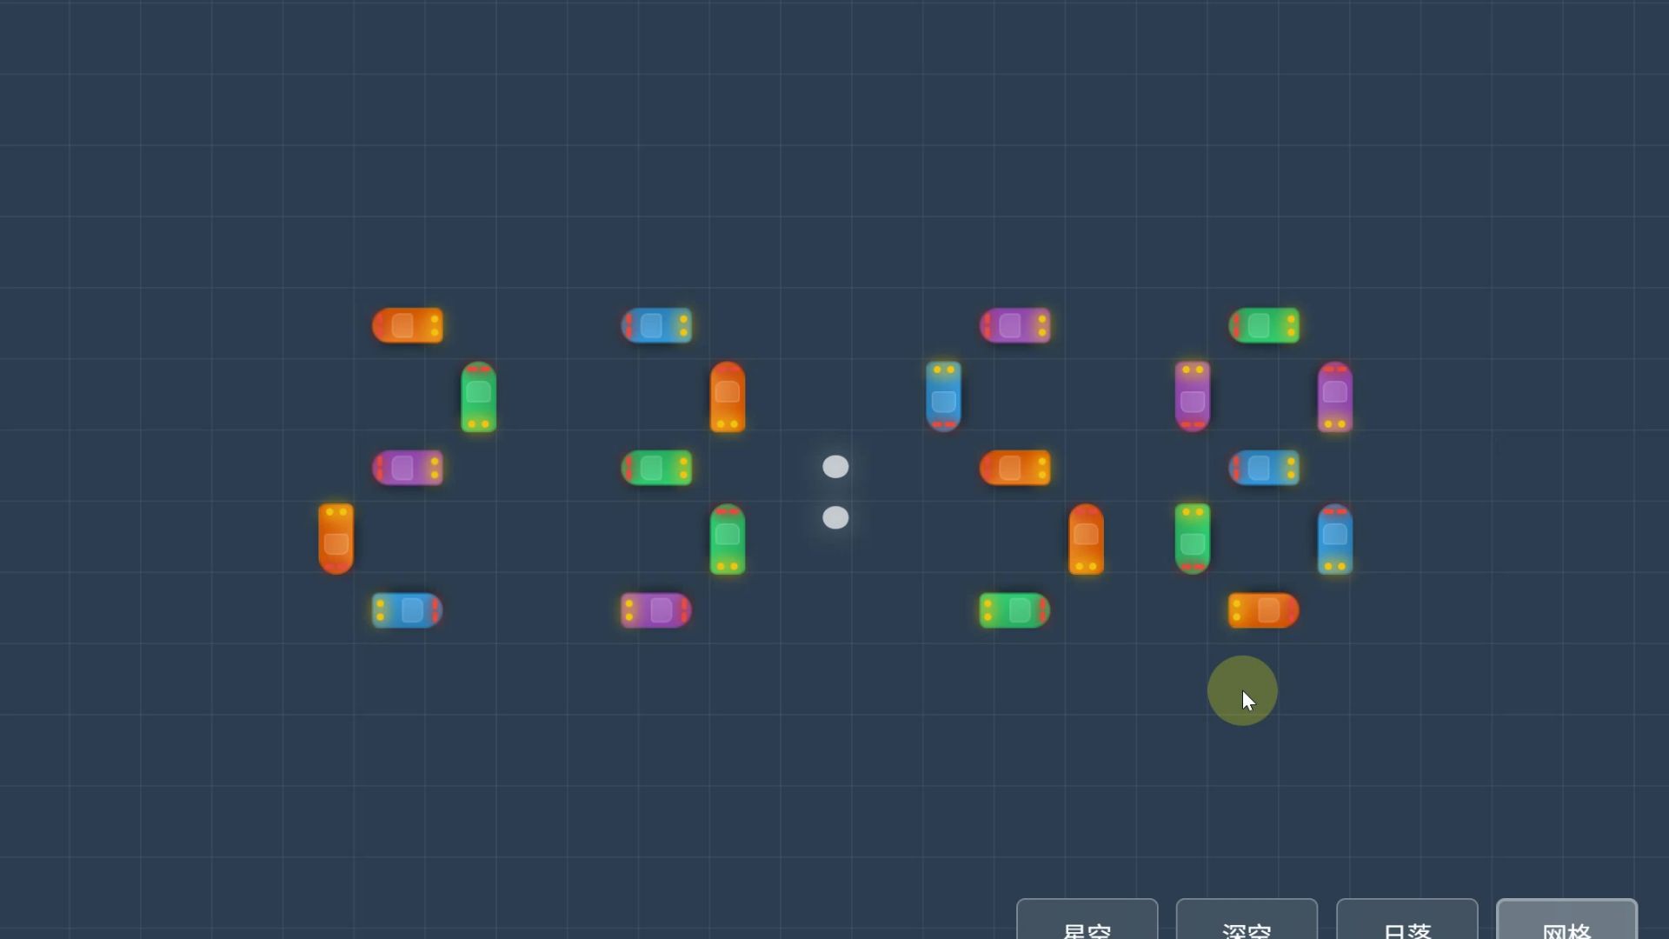The image size is (1669, 939).
Task: Click horizontal green car in second digit's middle
Action: tap(656, 468)
